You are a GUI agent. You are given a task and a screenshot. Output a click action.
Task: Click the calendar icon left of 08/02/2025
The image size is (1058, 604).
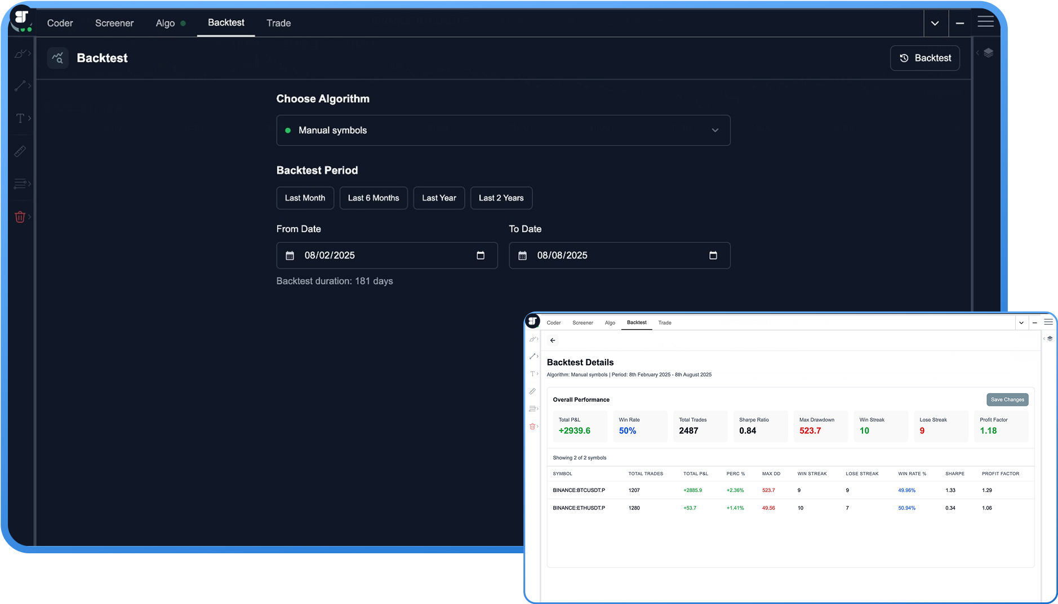[x=290, y=256]
